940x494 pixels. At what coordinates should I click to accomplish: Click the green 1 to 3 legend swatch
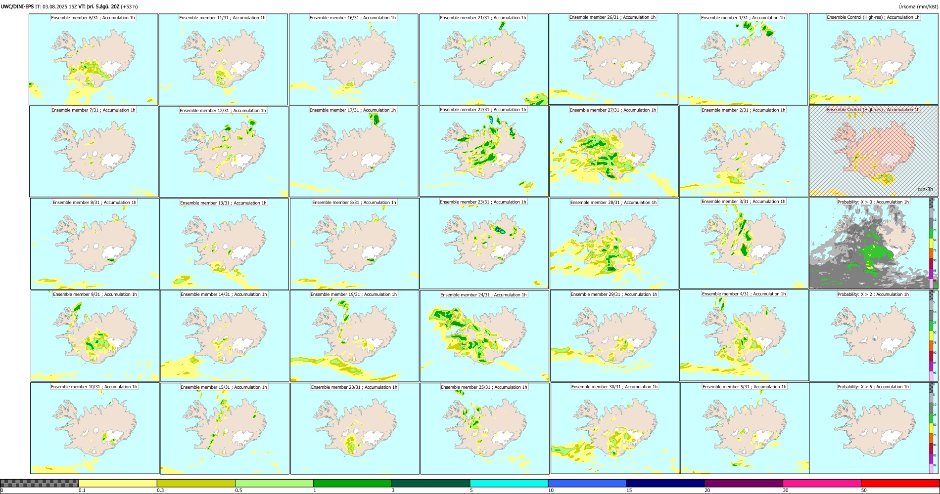[352, 483]
